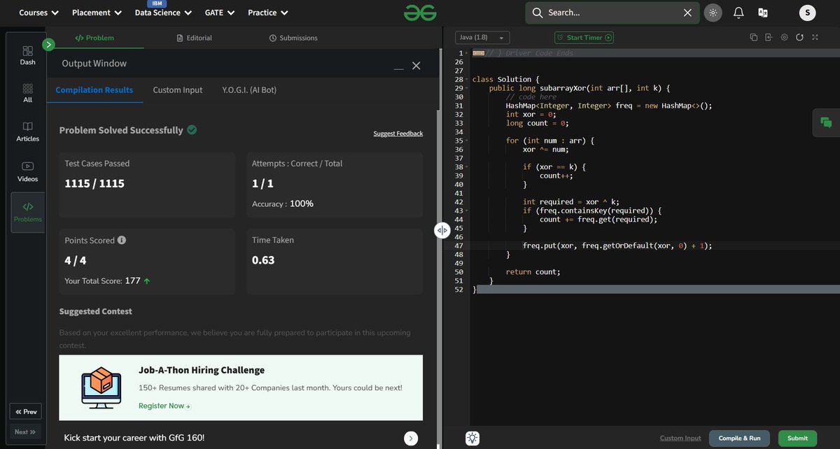Open the Placement dropdown menu
Screen dimensions: 840x449
coord(97,13)
